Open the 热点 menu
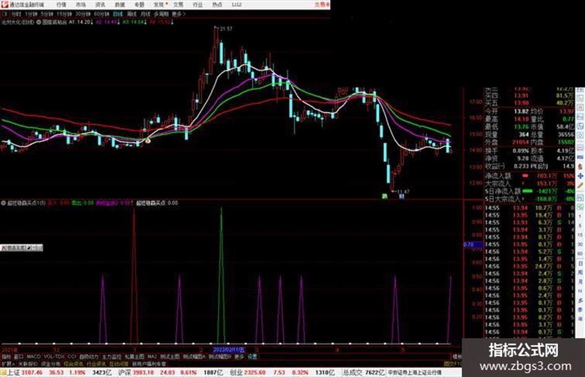 [217, 4]
